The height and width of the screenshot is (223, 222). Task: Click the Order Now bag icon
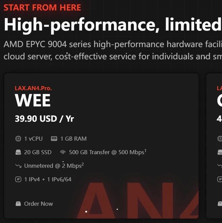[x=18, y=204]
